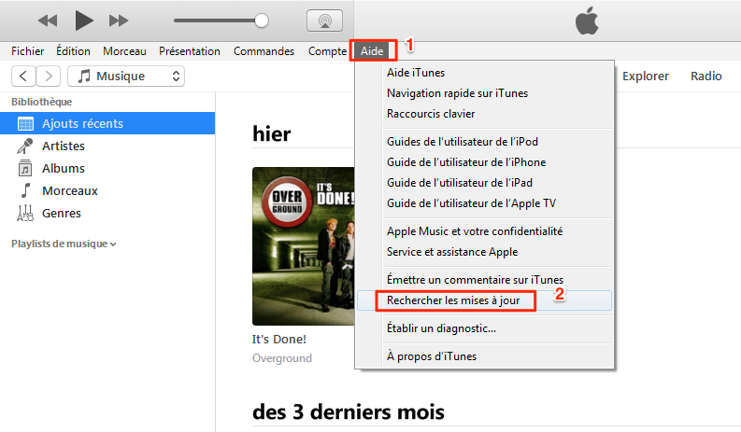This screenshot has height=432, width=741.
Task: Choose Aide iTunes from the menu
Action: [484, 73]
